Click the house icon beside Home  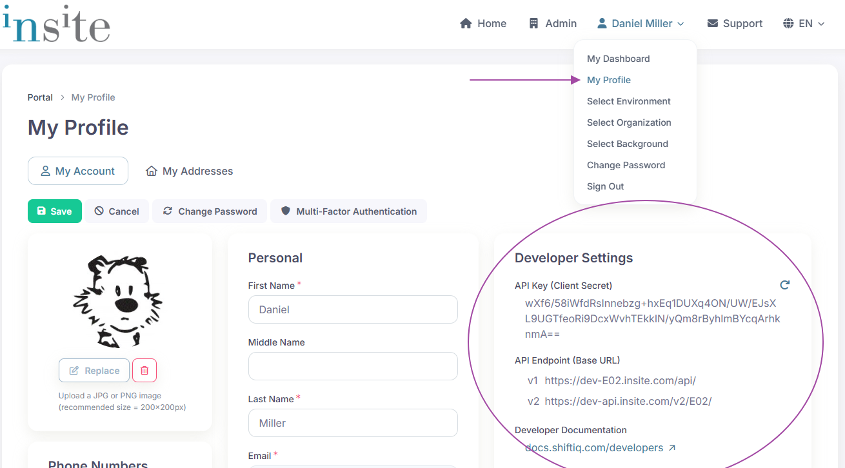pos(466,23)
